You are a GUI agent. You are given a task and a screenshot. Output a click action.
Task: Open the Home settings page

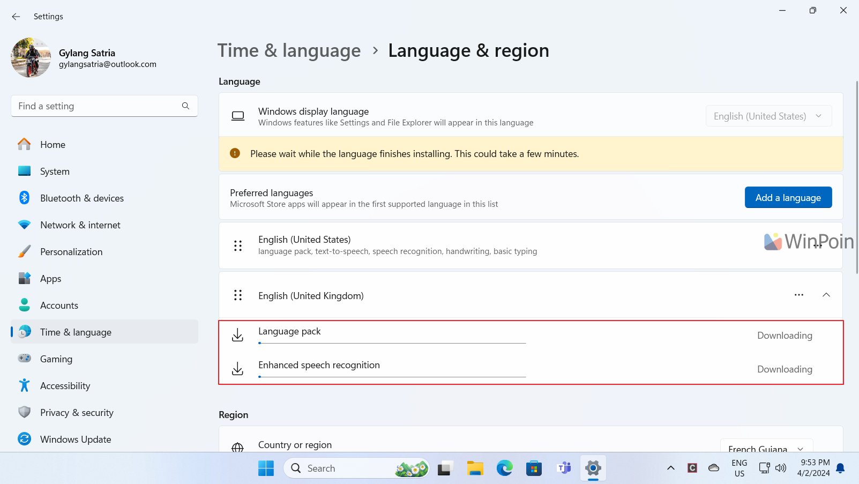[104, 145]
